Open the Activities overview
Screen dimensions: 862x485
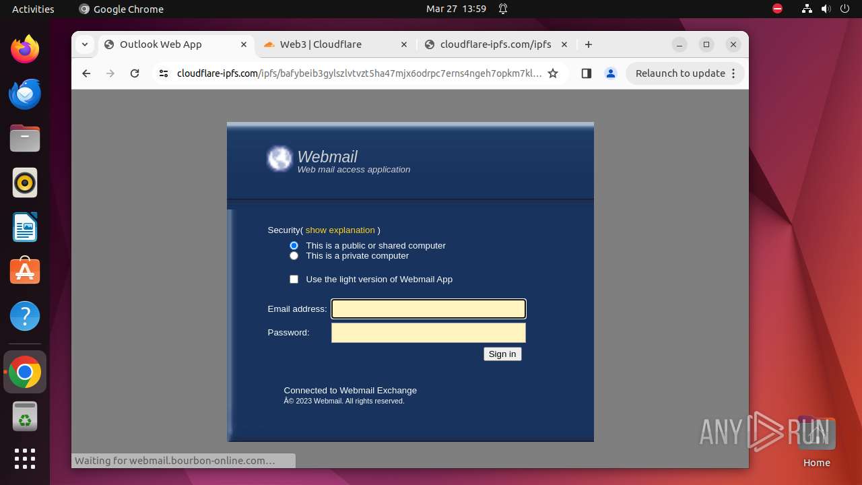(33, 9)
